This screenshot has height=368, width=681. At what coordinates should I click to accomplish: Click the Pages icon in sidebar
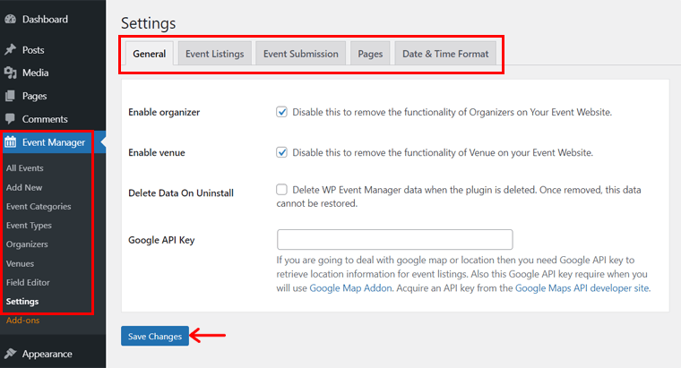click(11, 96)
